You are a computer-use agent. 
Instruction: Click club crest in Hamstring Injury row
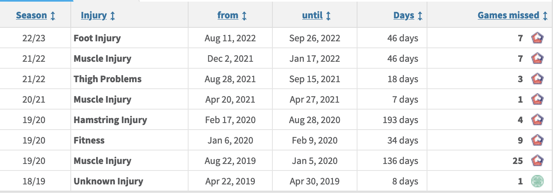tap(537, 120)
